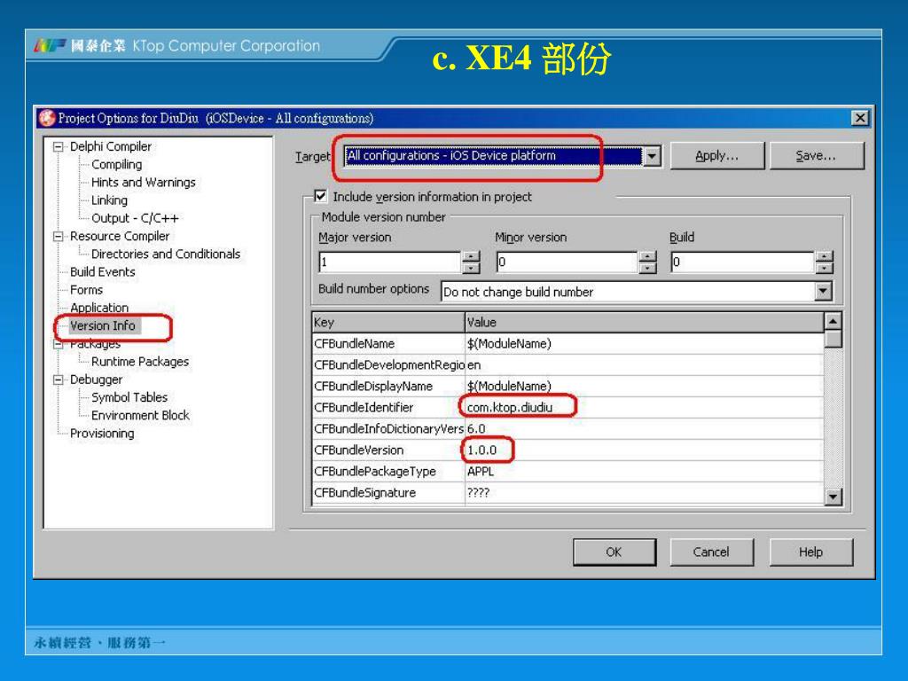Click the Apply... button
The image size is (908, 681).
coord(716,156)
